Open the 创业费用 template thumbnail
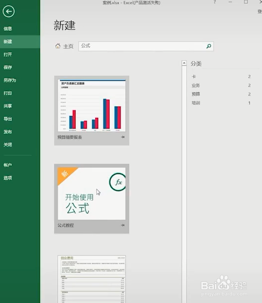The image size is (262, 303). (x=92, y=279)
